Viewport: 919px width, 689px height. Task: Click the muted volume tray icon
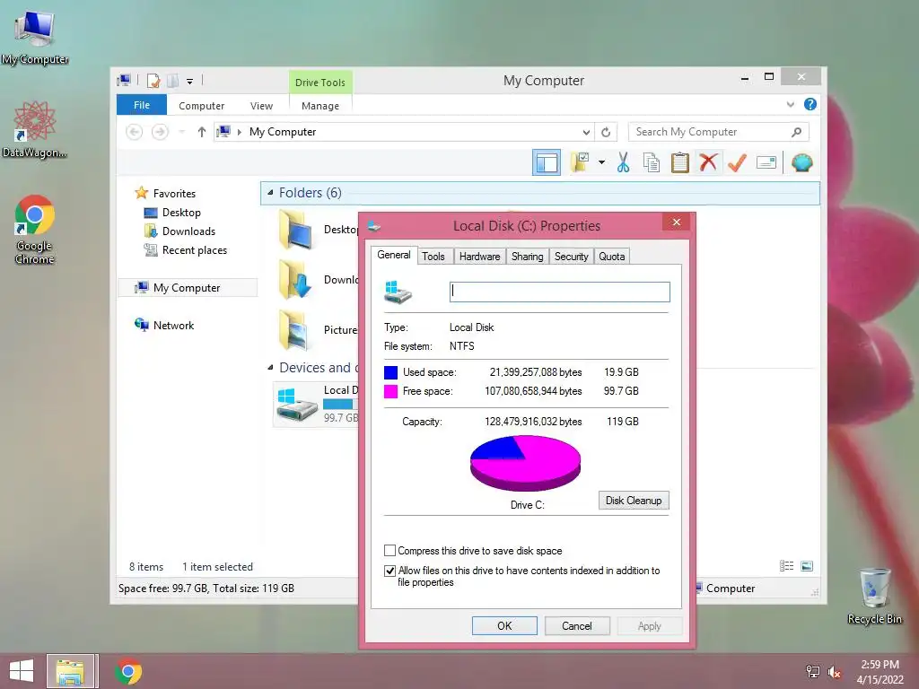pyautogui.click(x=834, y=672)
